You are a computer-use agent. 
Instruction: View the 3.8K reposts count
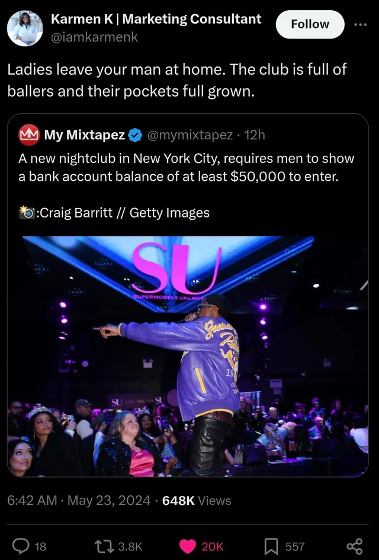point(130,546)
